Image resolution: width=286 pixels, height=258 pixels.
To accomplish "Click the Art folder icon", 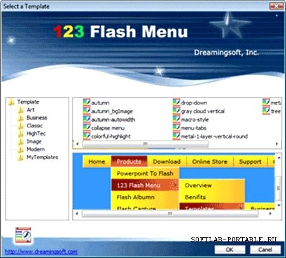I will point(20,110).
